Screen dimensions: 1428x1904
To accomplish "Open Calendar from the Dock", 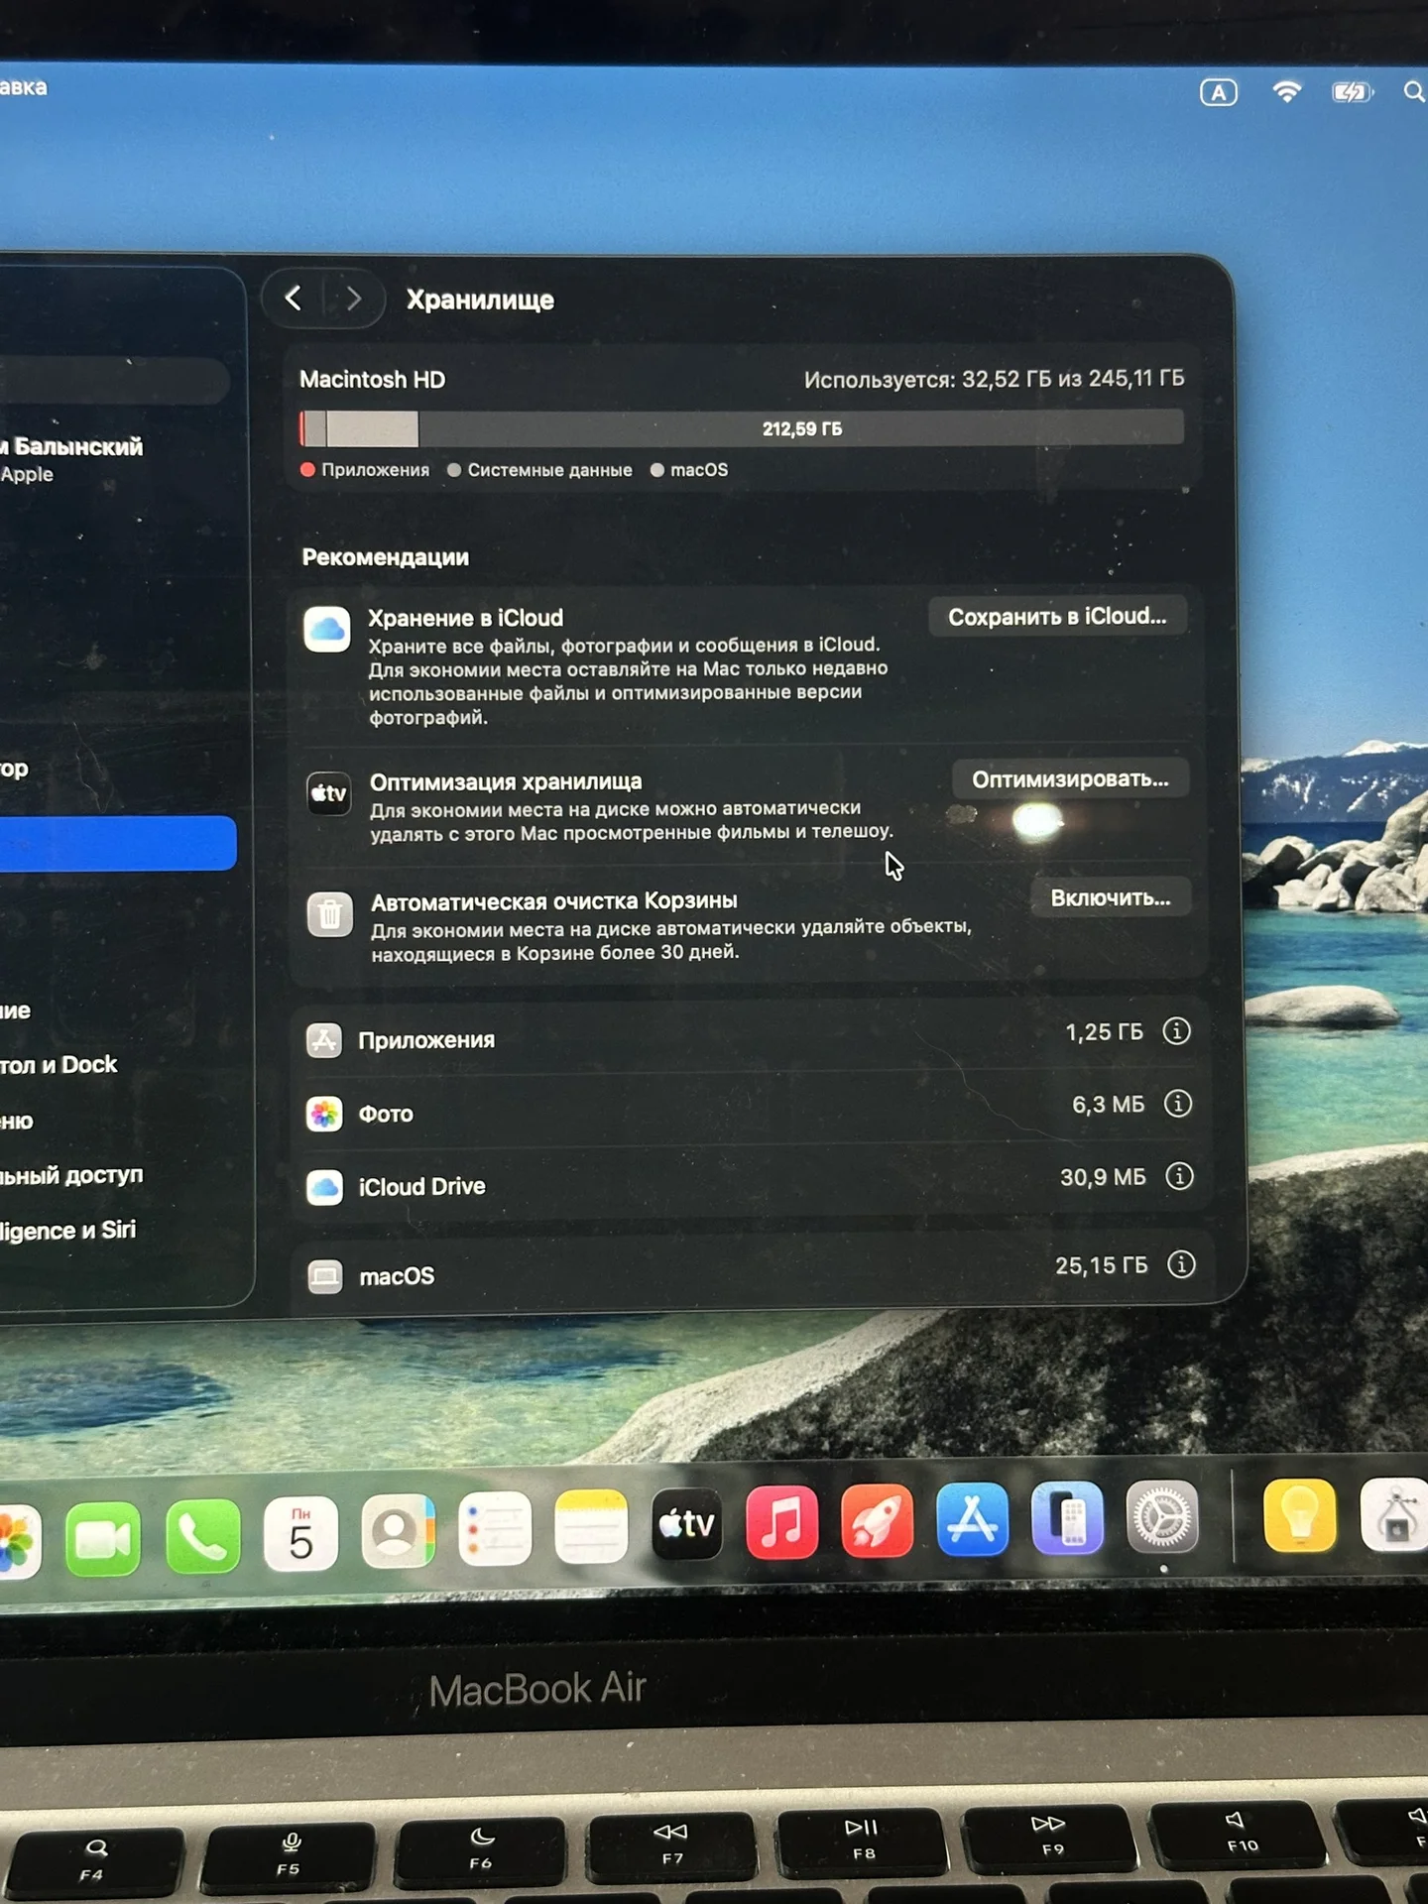I will (x=300, y=1533).
